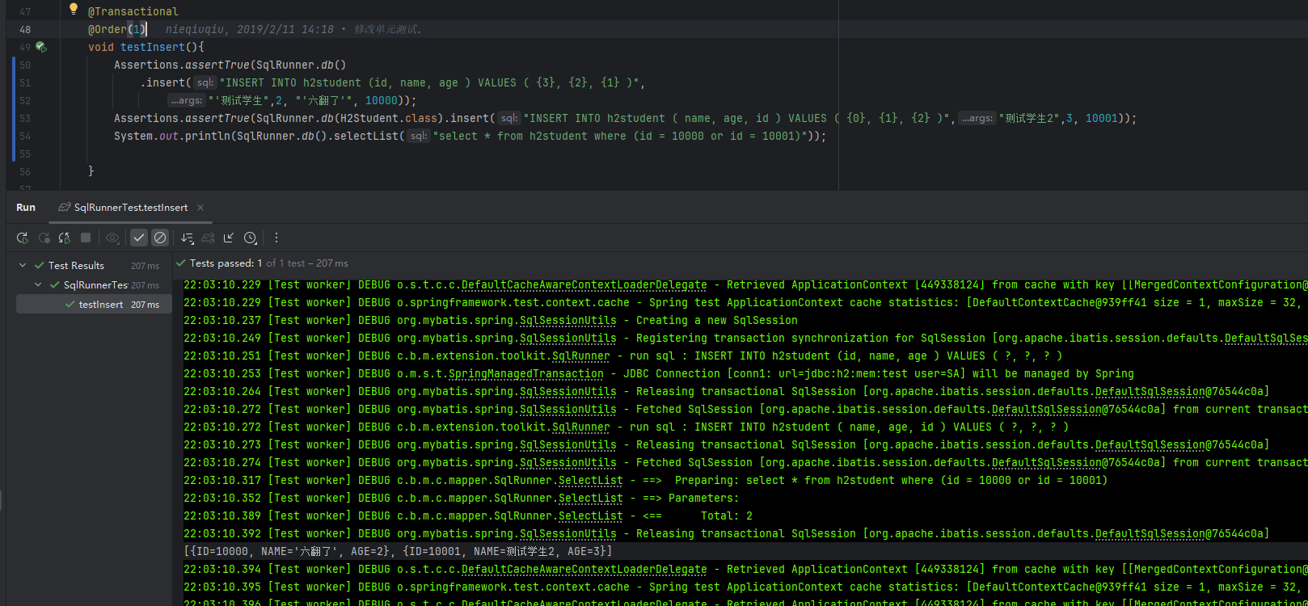Click the query result line '[{ID=10000, NAME='
Viewport: 1308px width, 606px height.
(398, 551)
